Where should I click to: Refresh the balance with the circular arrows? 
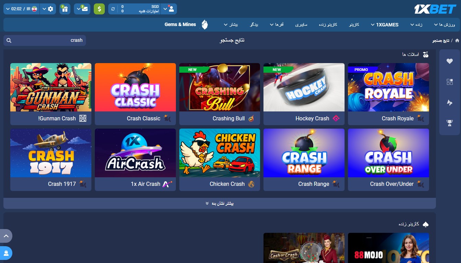pyautogui.click(x=113, y=9)
